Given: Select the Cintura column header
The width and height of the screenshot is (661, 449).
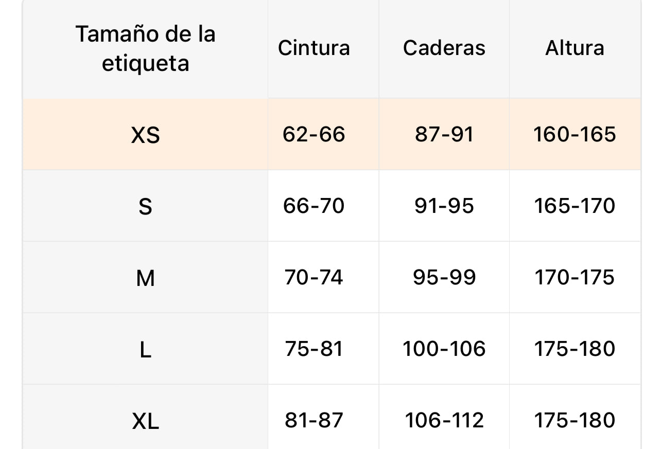Looking at the screenshot, I should 314,48.
